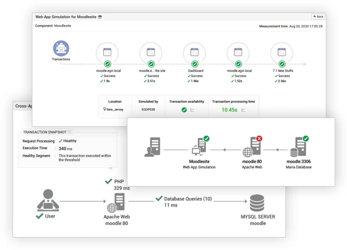
Task: Click the Transactions robot icon
Action: pyautogui.click(x=61, y=49)
